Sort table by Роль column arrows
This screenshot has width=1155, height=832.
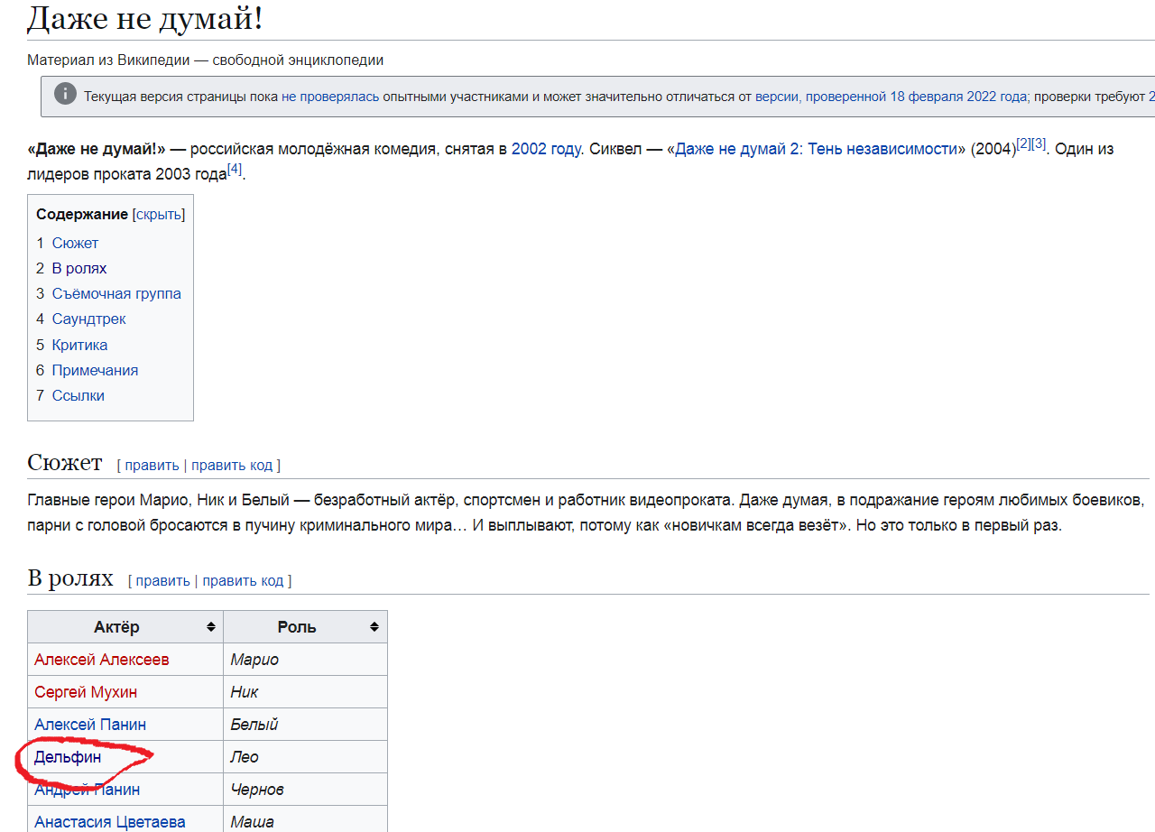click(374, 627)
